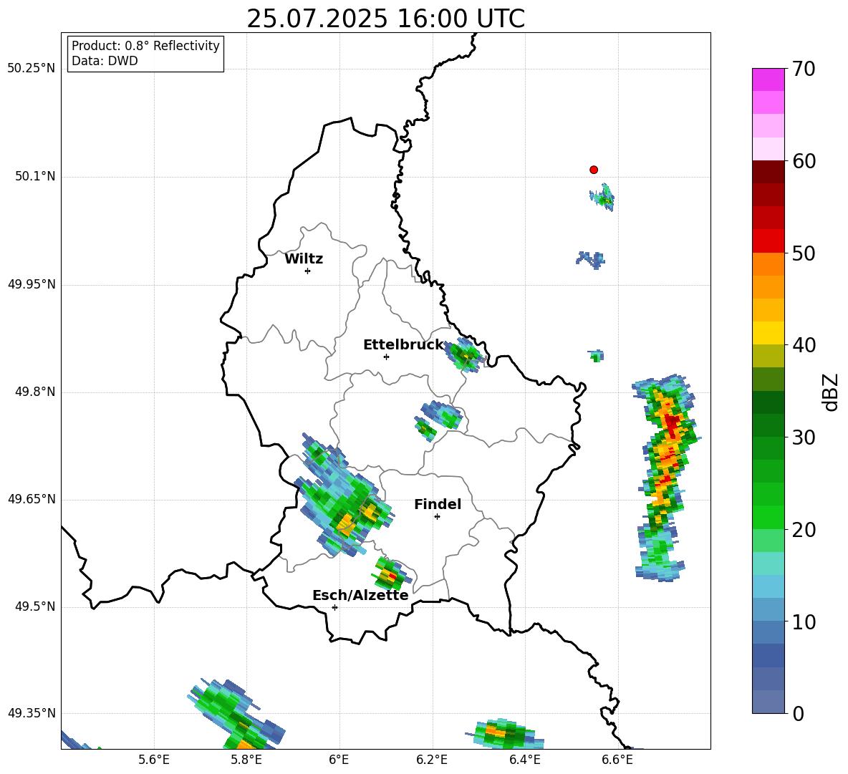Click the radar echo east of Ettelbruck
The image size is (848, 774).
[x=465, y=354]
